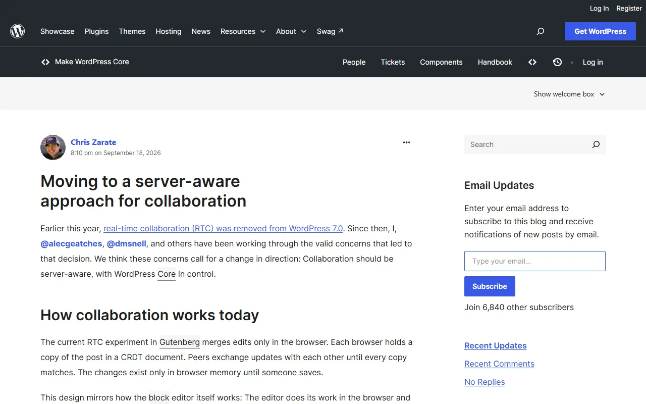
Task: Expand the Show welcome box toggle
Action: (x=569, y=94)
